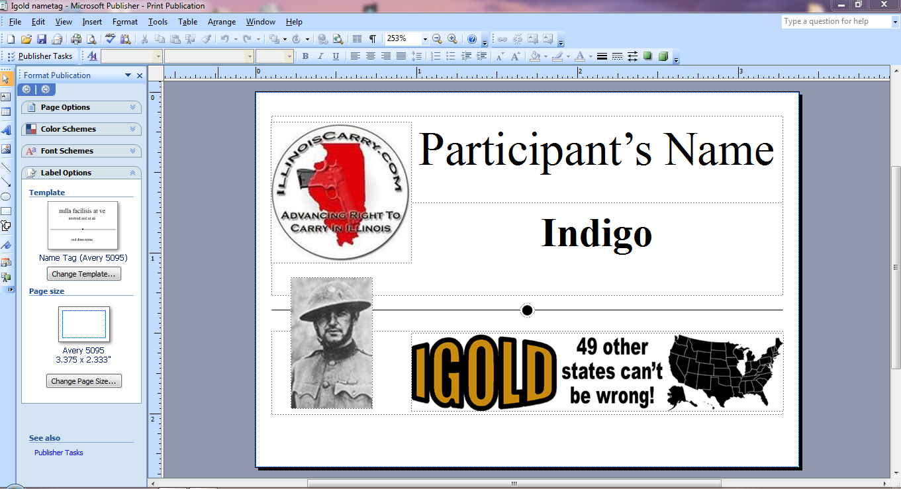Open the Publisher Tasks link under See also
Screen dimensions: 901x489
coord(59,453)
